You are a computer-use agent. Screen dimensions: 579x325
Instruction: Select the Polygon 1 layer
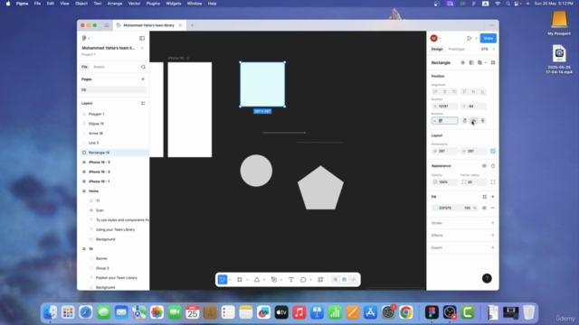point(115,115)
